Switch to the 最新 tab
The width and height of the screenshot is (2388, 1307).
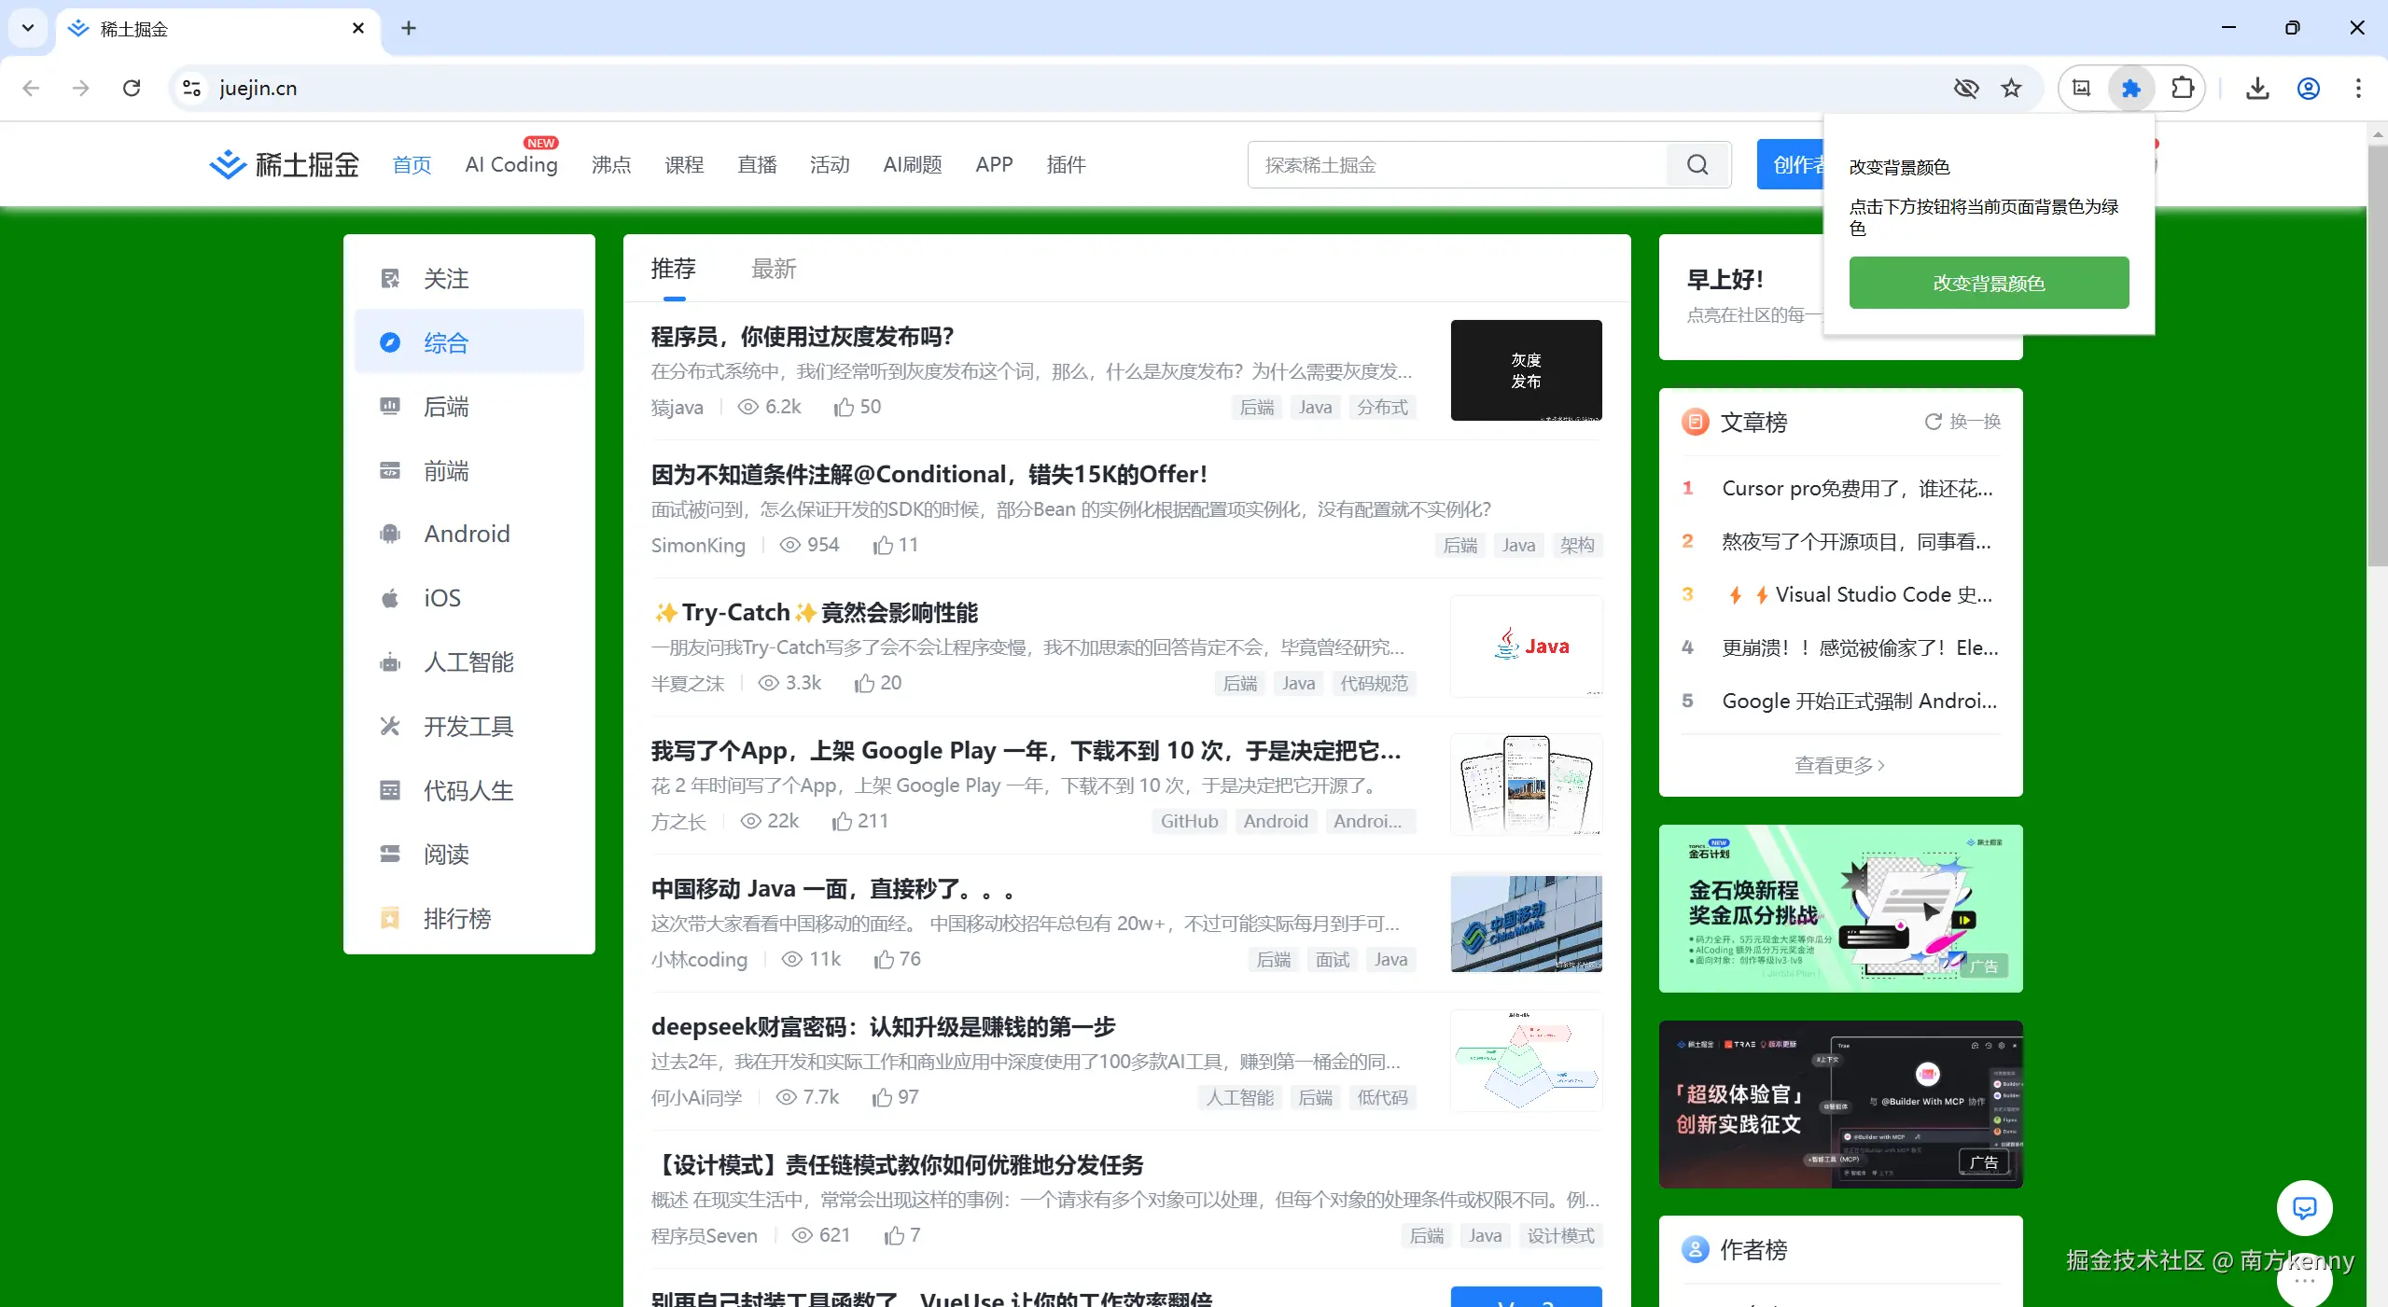point(774,270)
